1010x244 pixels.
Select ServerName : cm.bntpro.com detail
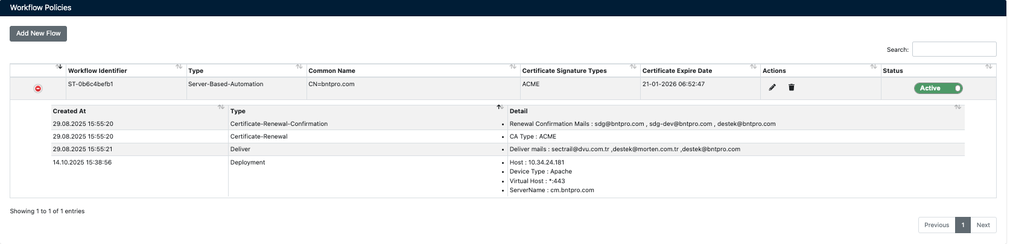pos(551,190)
